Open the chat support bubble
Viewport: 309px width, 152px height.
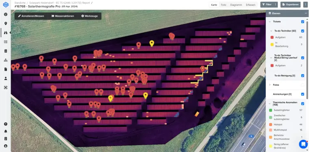pyautogui.click(x=303, y=144)
